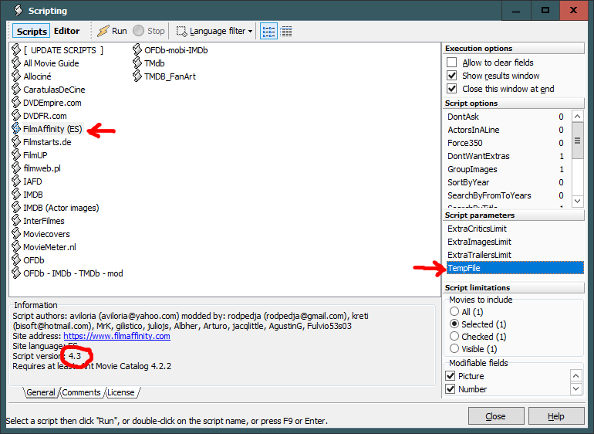Click the TMdb script icon
Viewport: 594px width, 434px height.
pyautogui.click(x=137, y=63)
